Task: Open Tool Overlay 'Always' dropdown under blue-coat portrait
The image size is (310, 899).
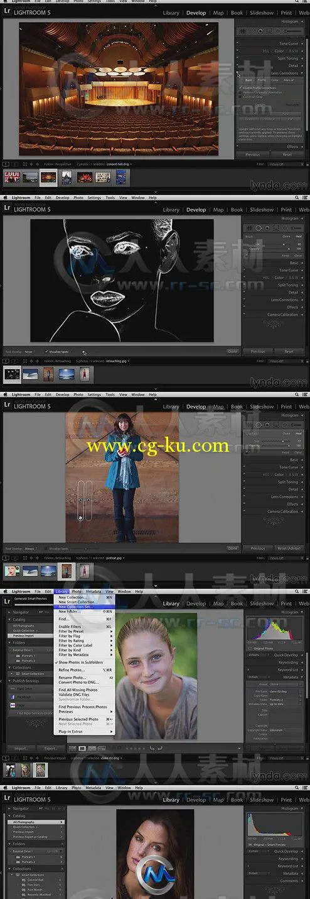Action: [30, 549]
